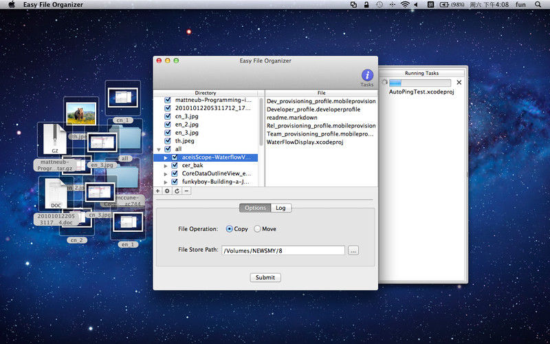Click the plus add directory button
The width and height of the screenshot is (550, 344).
[158, 191]
